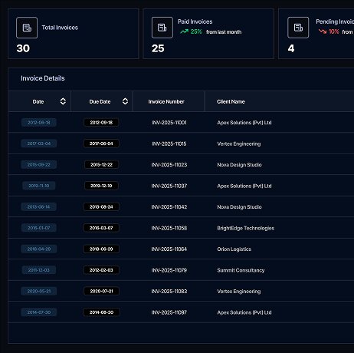Select invoice INV-2025-11023
The height and width of the screenshot is (353, 354).
169,165
